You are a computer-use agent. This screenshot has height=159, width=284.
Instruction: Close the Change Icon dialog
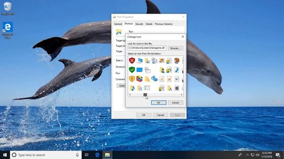click(x=183, y=37)
